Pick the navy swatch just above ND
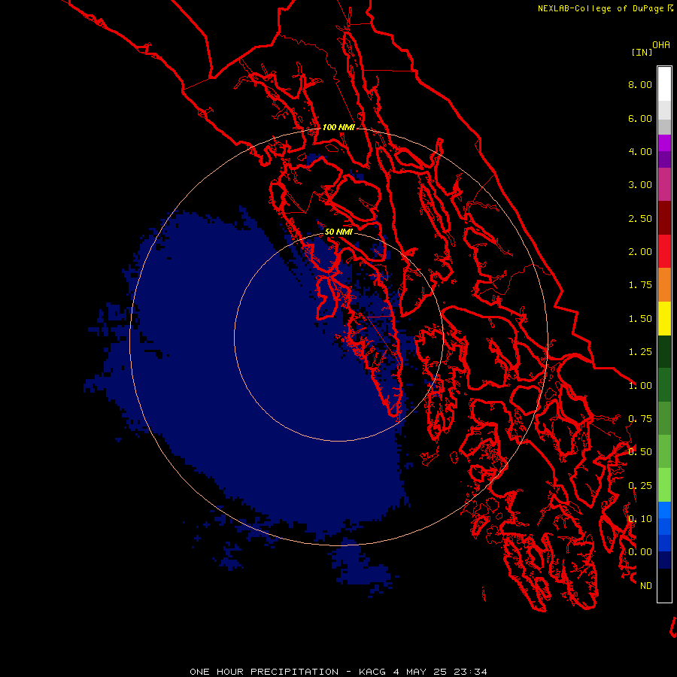 click(664, 560)
